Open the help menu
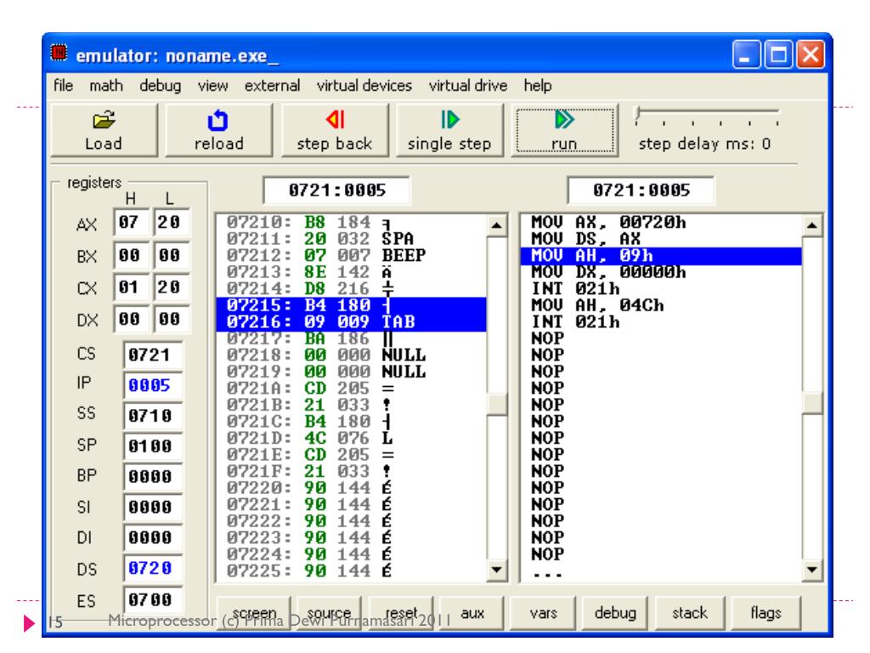The width and height of the screenshot is (870, 653). tap(537, 86)
